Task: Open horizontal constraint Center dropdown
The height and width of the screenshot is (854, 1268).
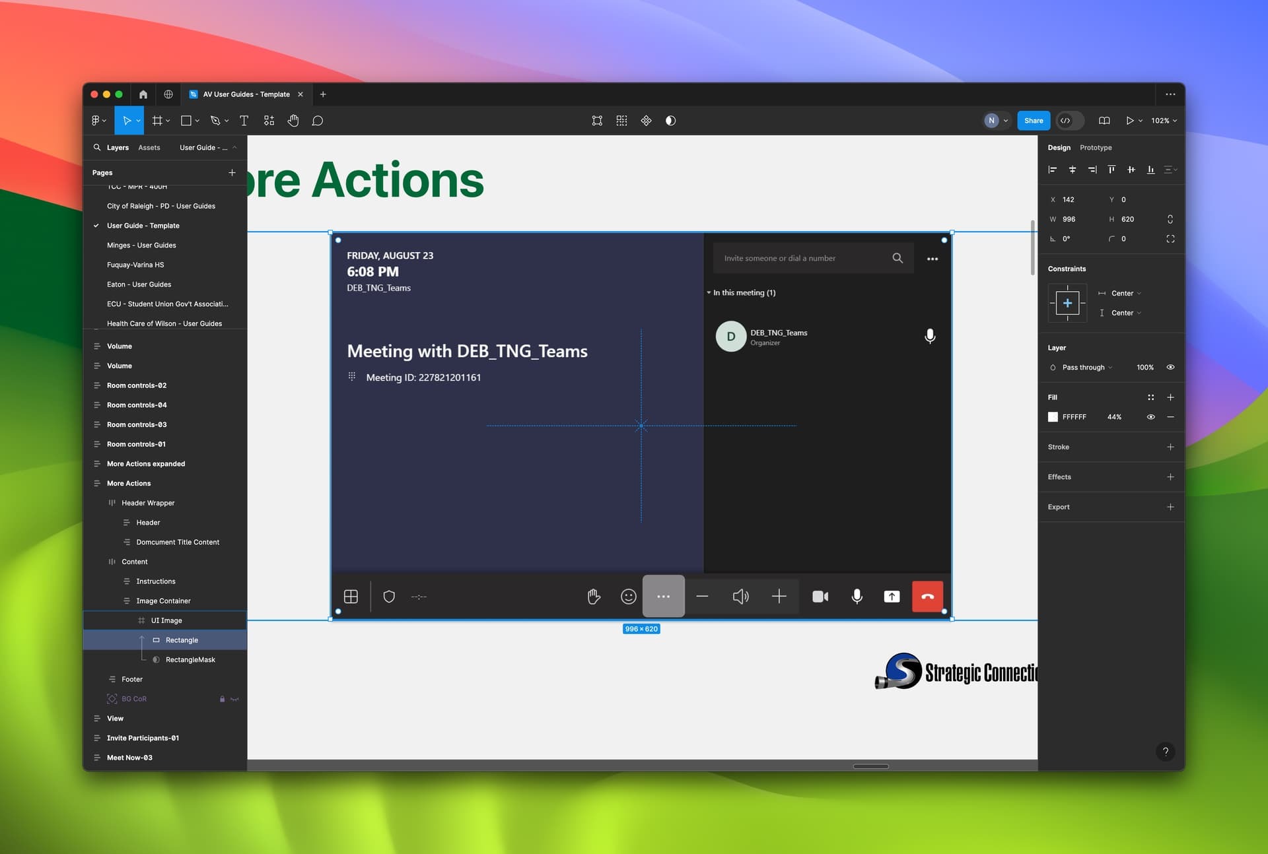Action: click(1126, 293)
